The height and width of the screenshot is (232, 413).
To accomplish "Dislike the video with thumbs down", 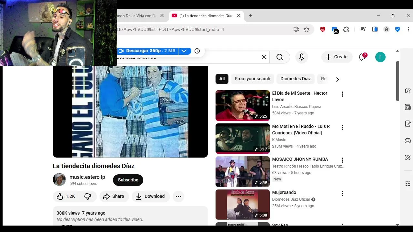I will (x=88, y=197).
